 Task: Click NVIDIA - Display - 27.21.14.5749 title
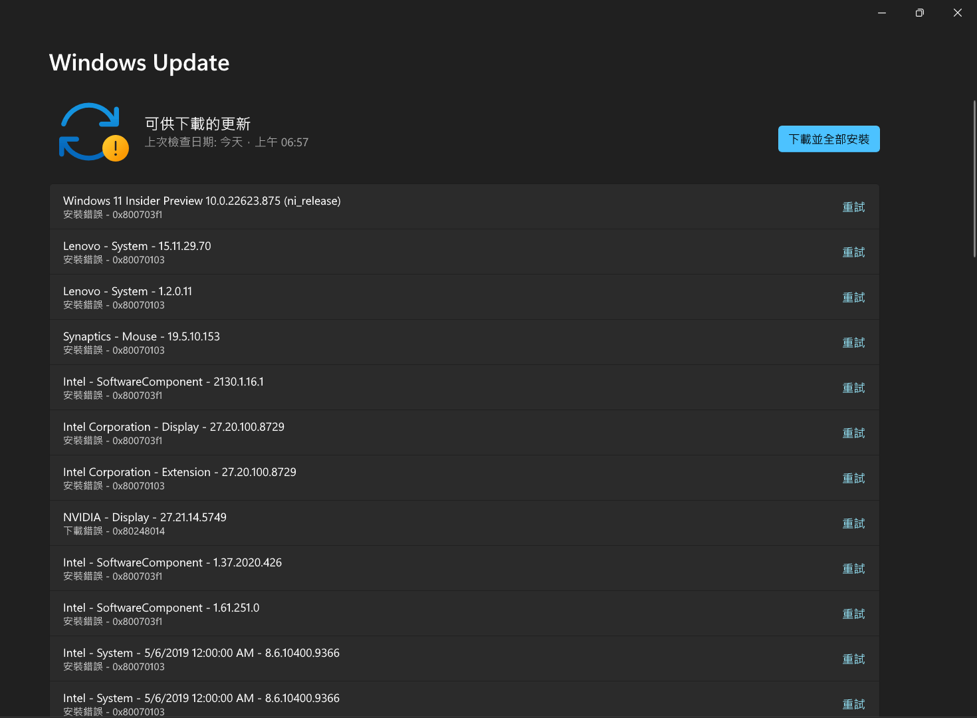[145, 517]
